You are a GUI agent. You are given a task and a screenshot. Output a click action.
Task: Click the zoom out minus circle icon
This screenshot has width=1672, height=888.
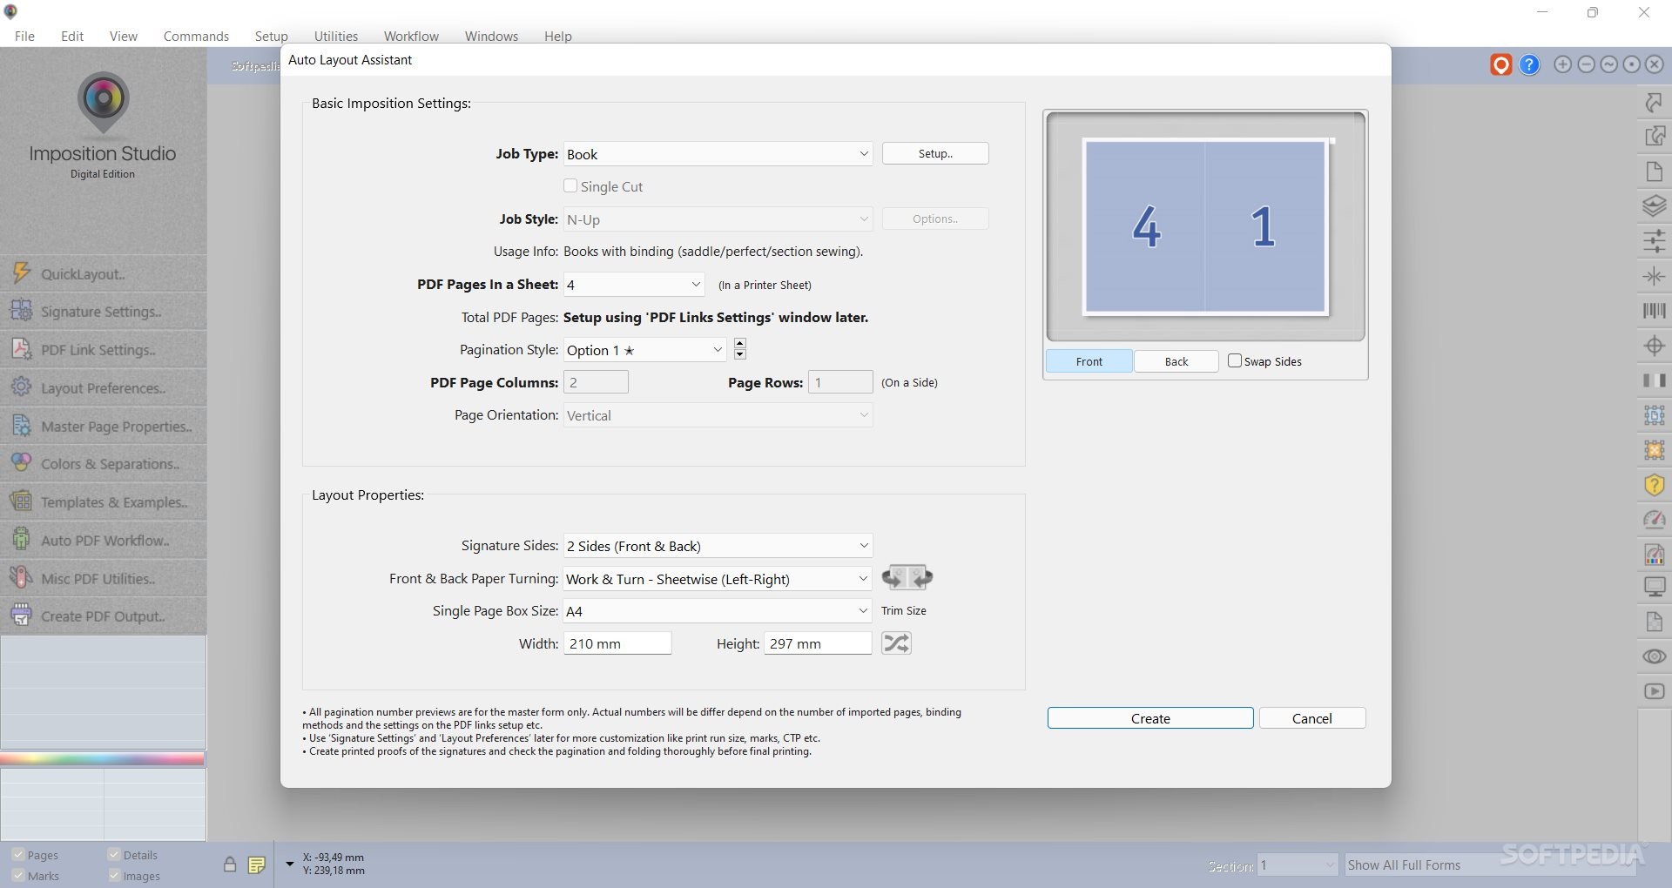point(1586,64)
